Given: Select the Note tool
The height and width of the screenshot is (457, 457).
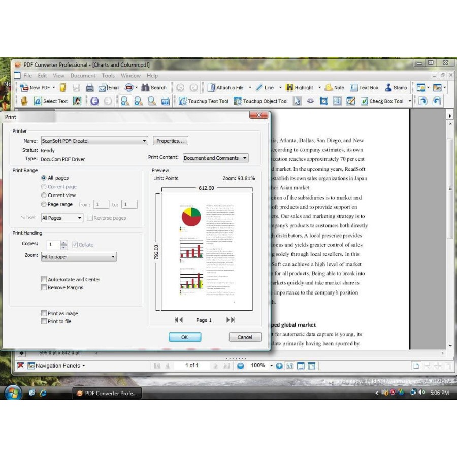Looking at the screenshot, I should (335, 87).
